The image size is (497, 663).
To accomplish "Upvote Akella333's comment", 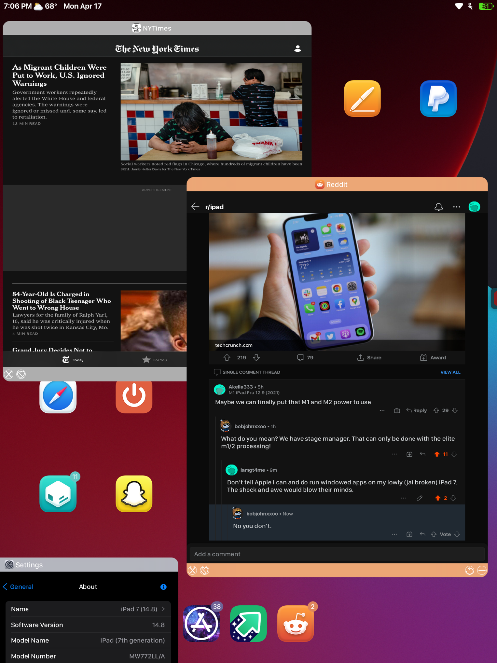I will pyautogui.click(x=436, y=410).
